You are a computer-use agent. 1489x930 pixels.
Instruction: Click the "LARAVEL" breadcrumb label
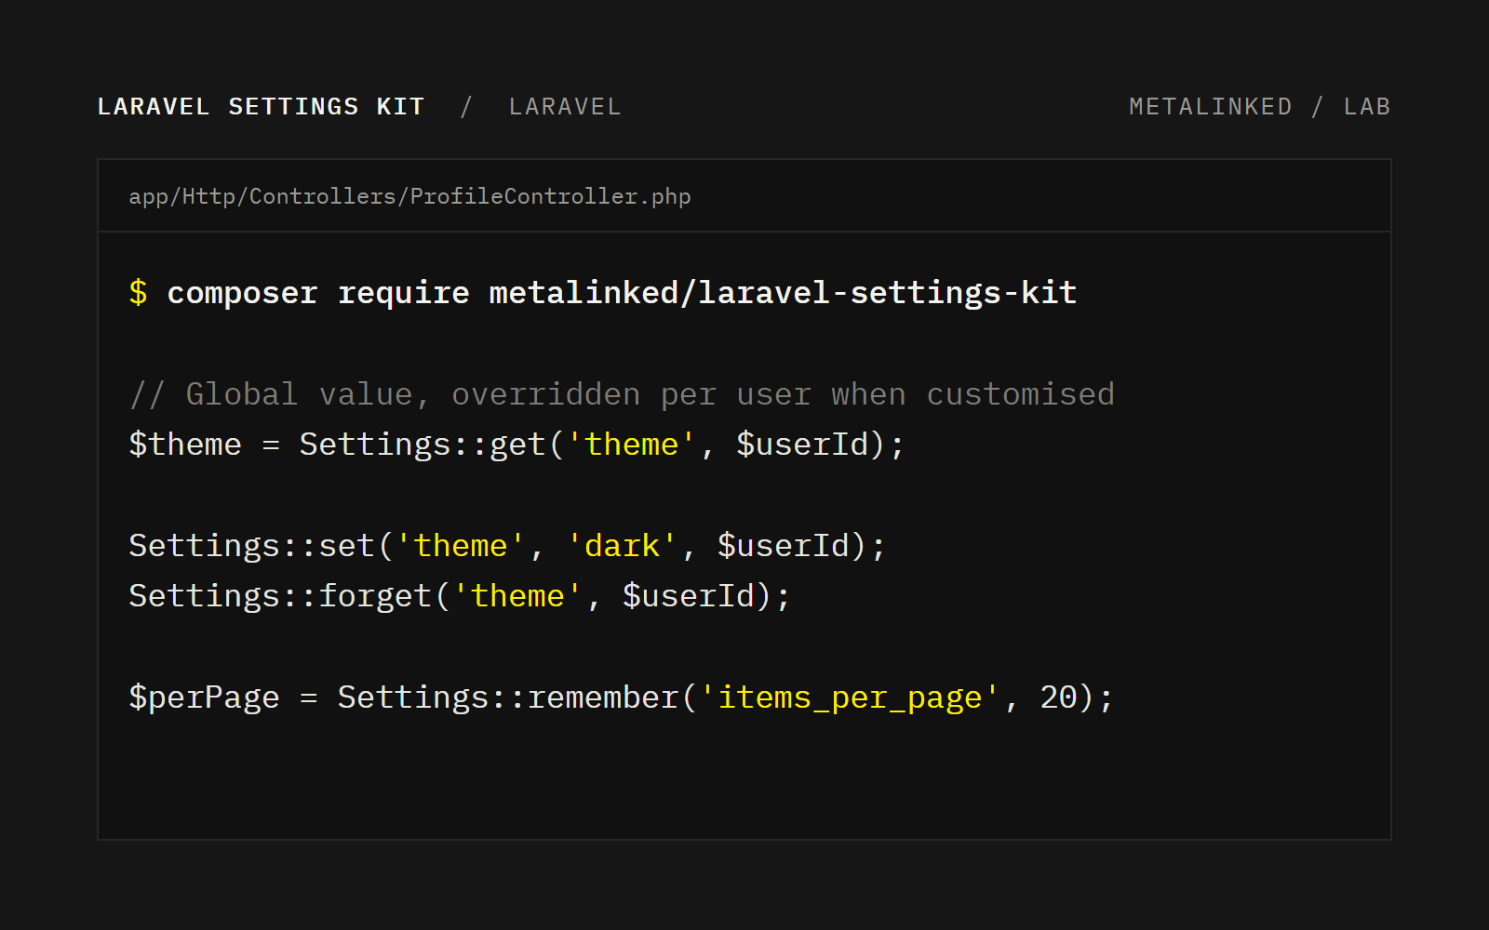pyautogui.click(x=565, y=107)
